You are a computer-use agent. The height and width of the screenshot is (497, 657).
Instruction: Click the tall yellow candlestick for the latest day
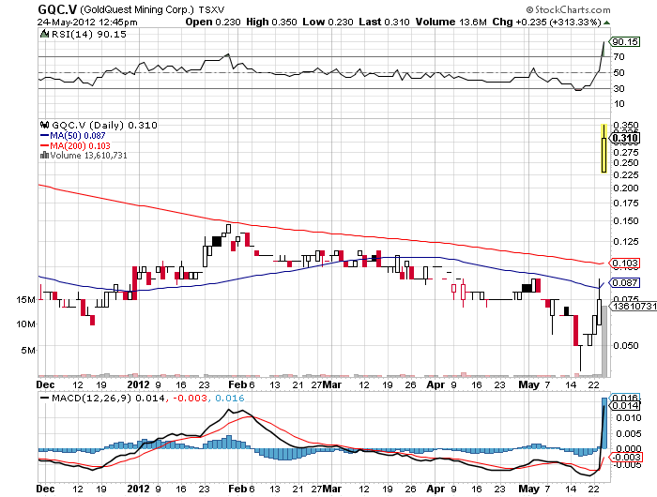604,149
